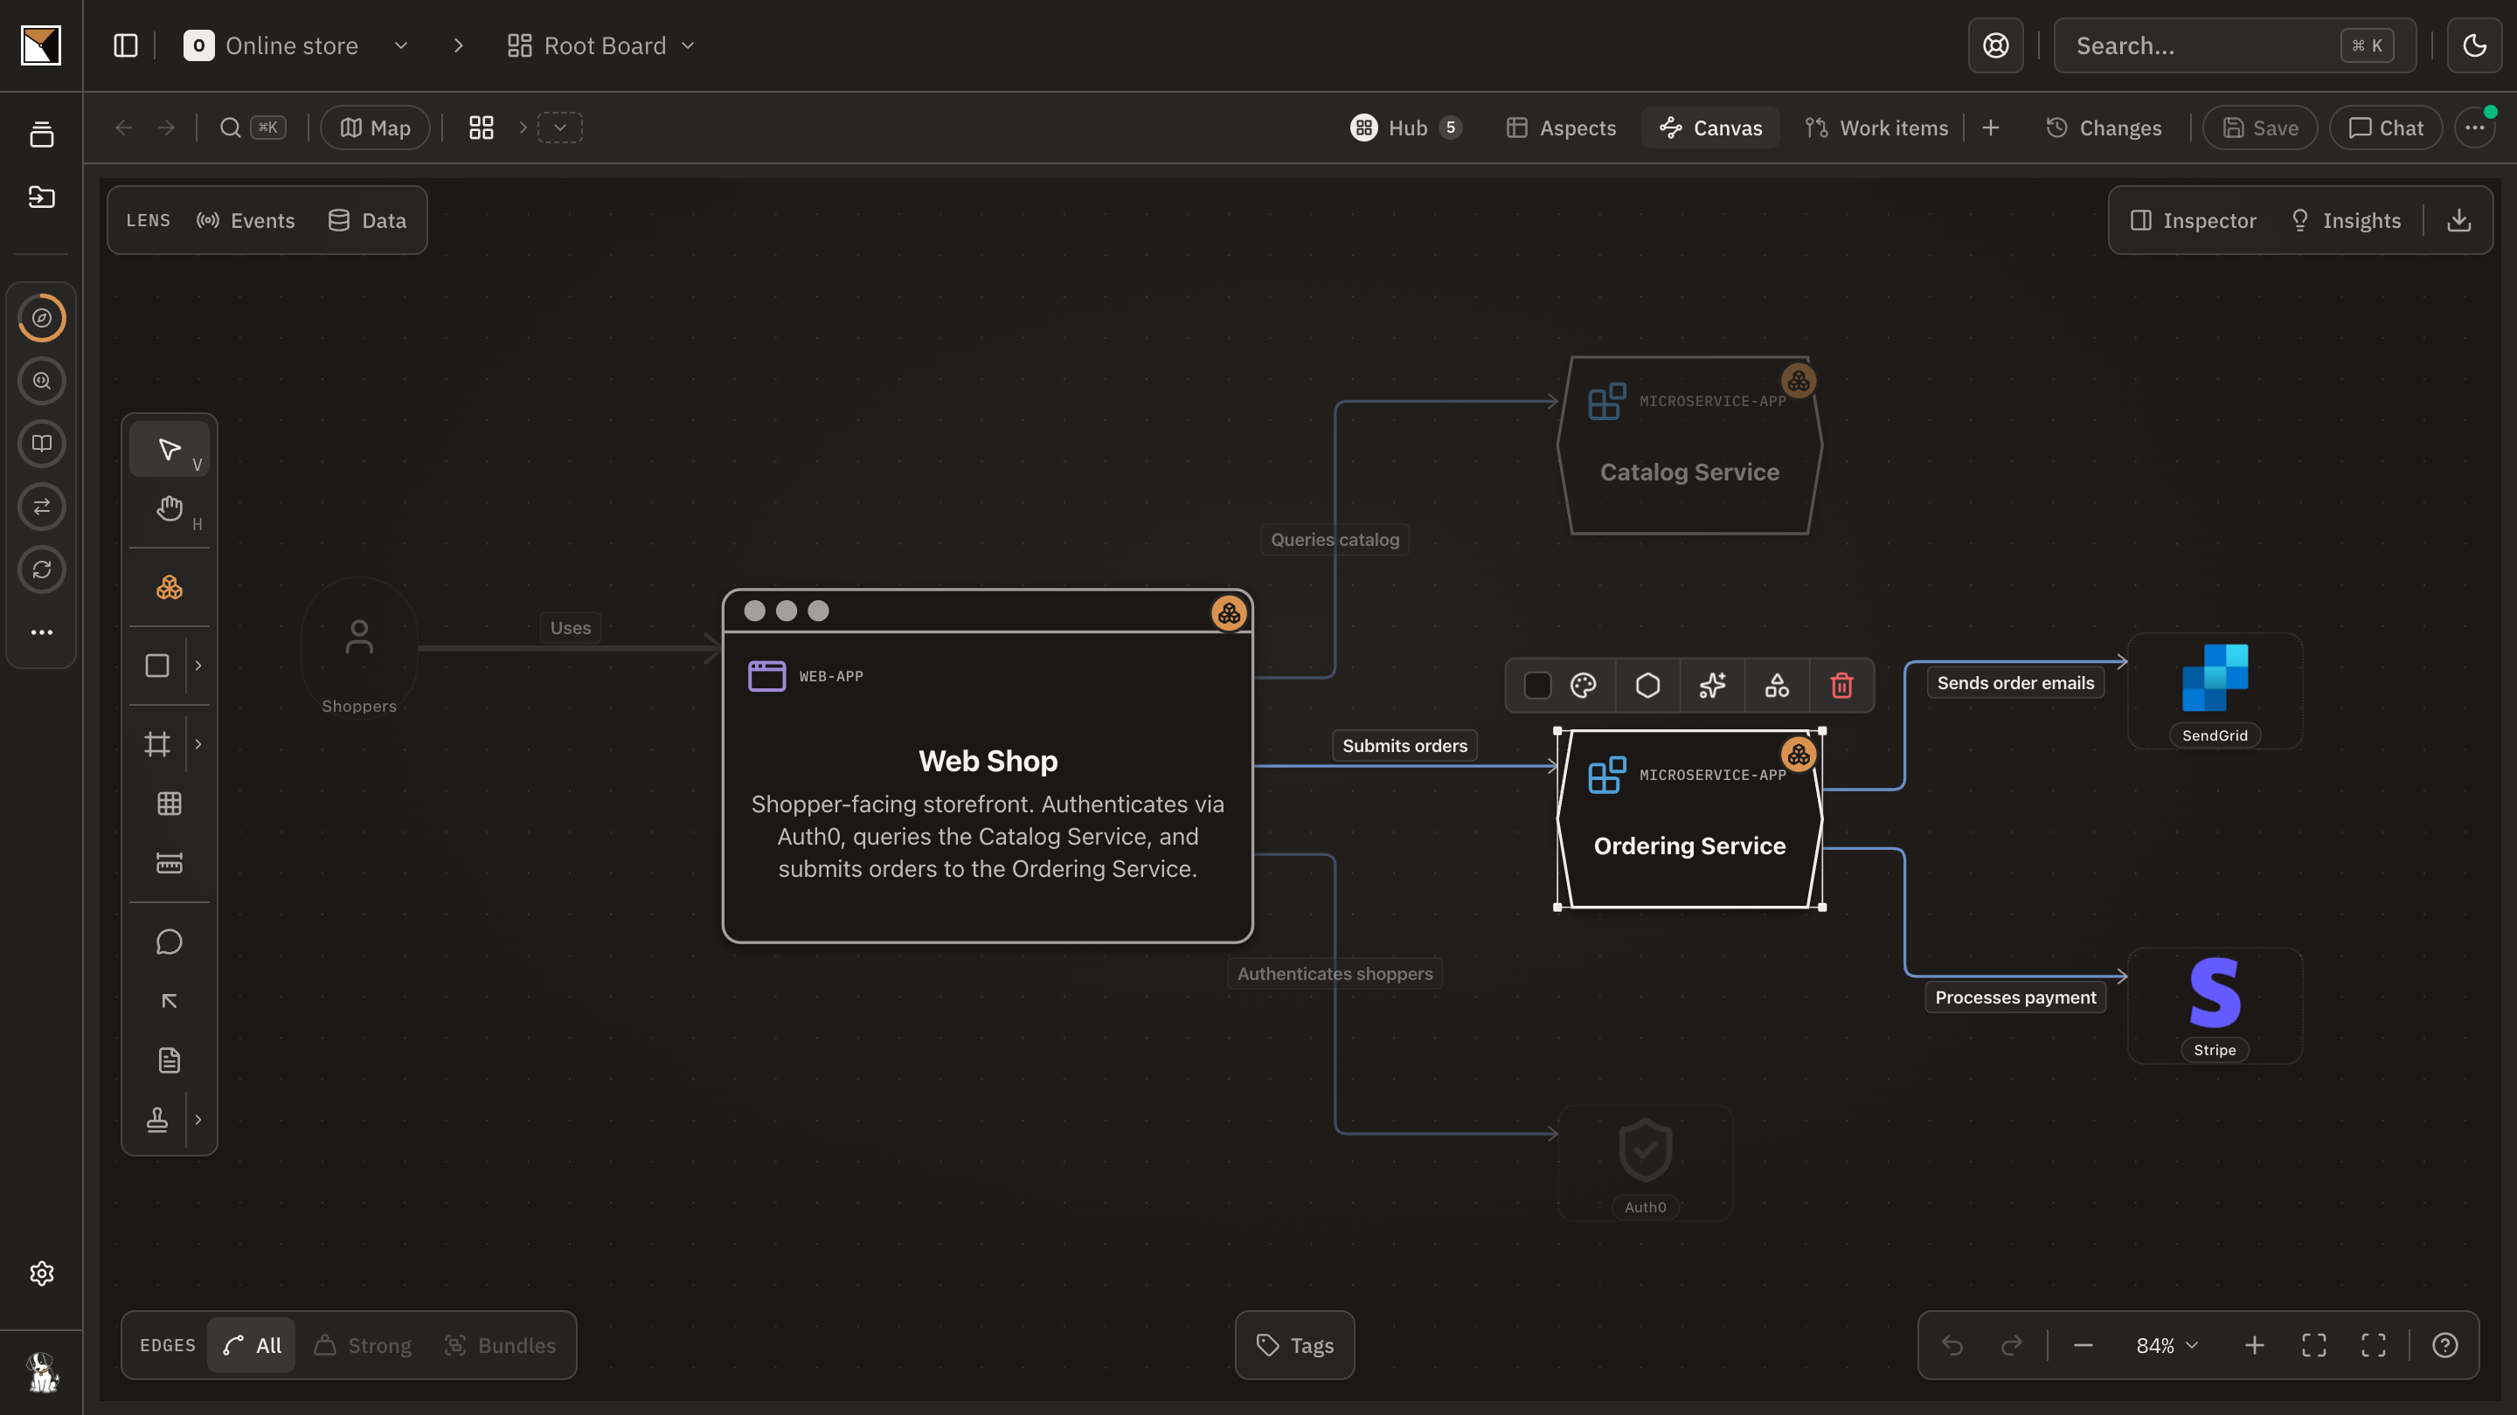Select All edges filter

point(252,1346)
